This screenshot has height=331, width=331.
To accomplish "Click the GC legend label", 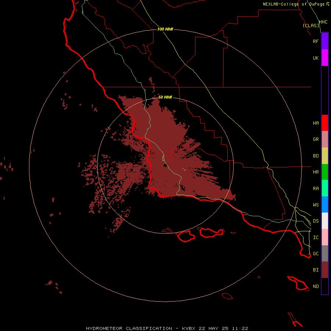I will coord(316,253).
